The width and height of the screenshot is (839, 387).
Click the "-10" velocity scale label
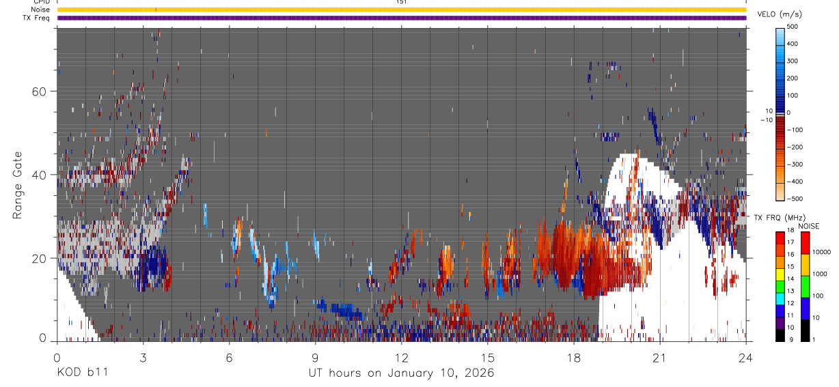(767, 119)
